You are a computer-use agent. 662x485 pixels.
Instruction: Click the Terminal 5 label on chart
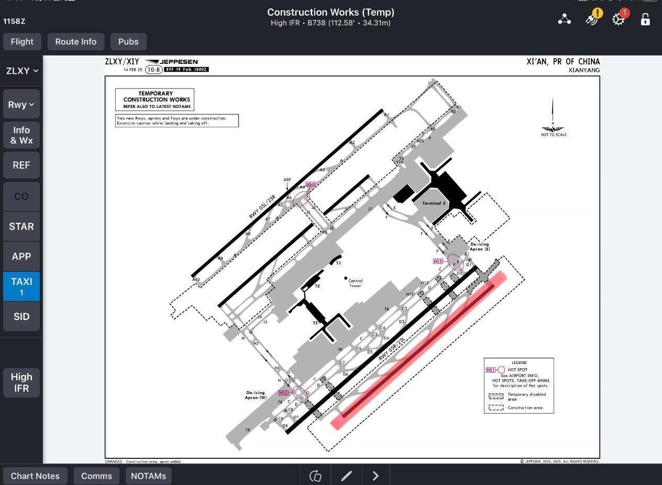click(x=434, y=203)
